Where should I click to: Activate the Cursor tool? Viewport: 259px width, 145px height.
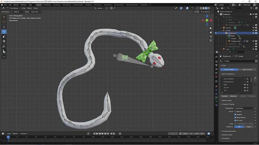point(4,22)
